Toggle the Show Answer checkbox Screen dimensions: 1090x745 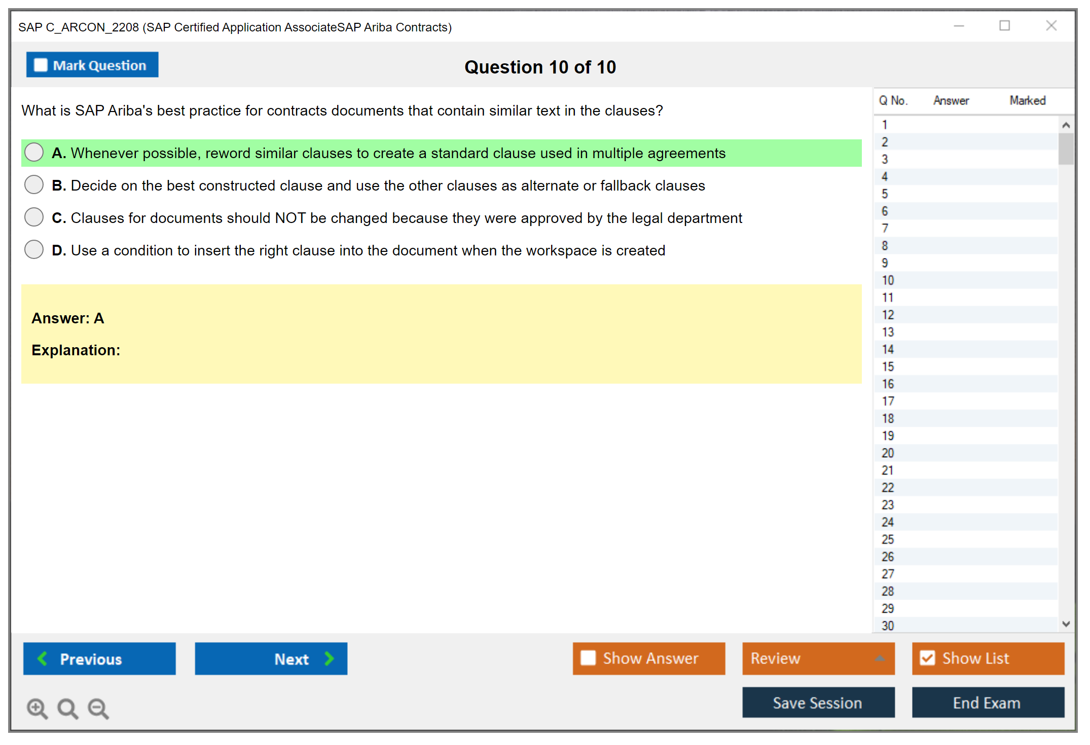point(588,658)
